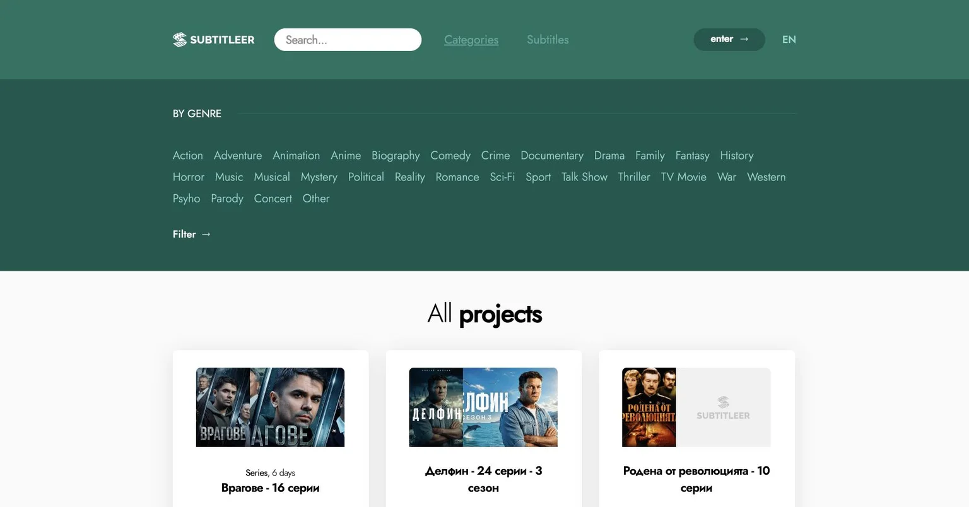The image size is (969, 507).
Task: Select the Sport genre
Action: [x=538, y=177]
